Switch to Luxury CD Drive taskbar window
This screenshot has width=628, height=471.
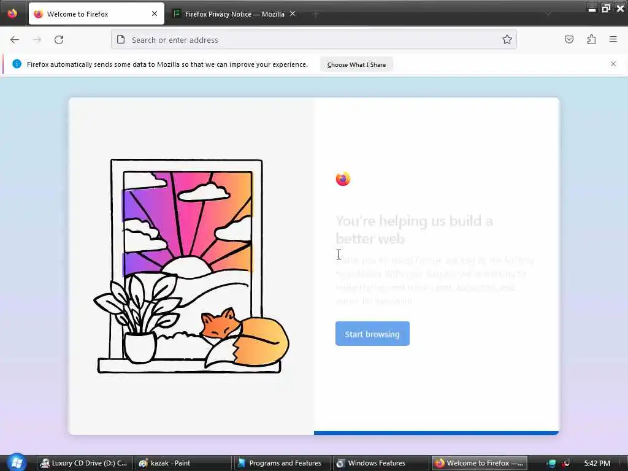click(85, 463)
